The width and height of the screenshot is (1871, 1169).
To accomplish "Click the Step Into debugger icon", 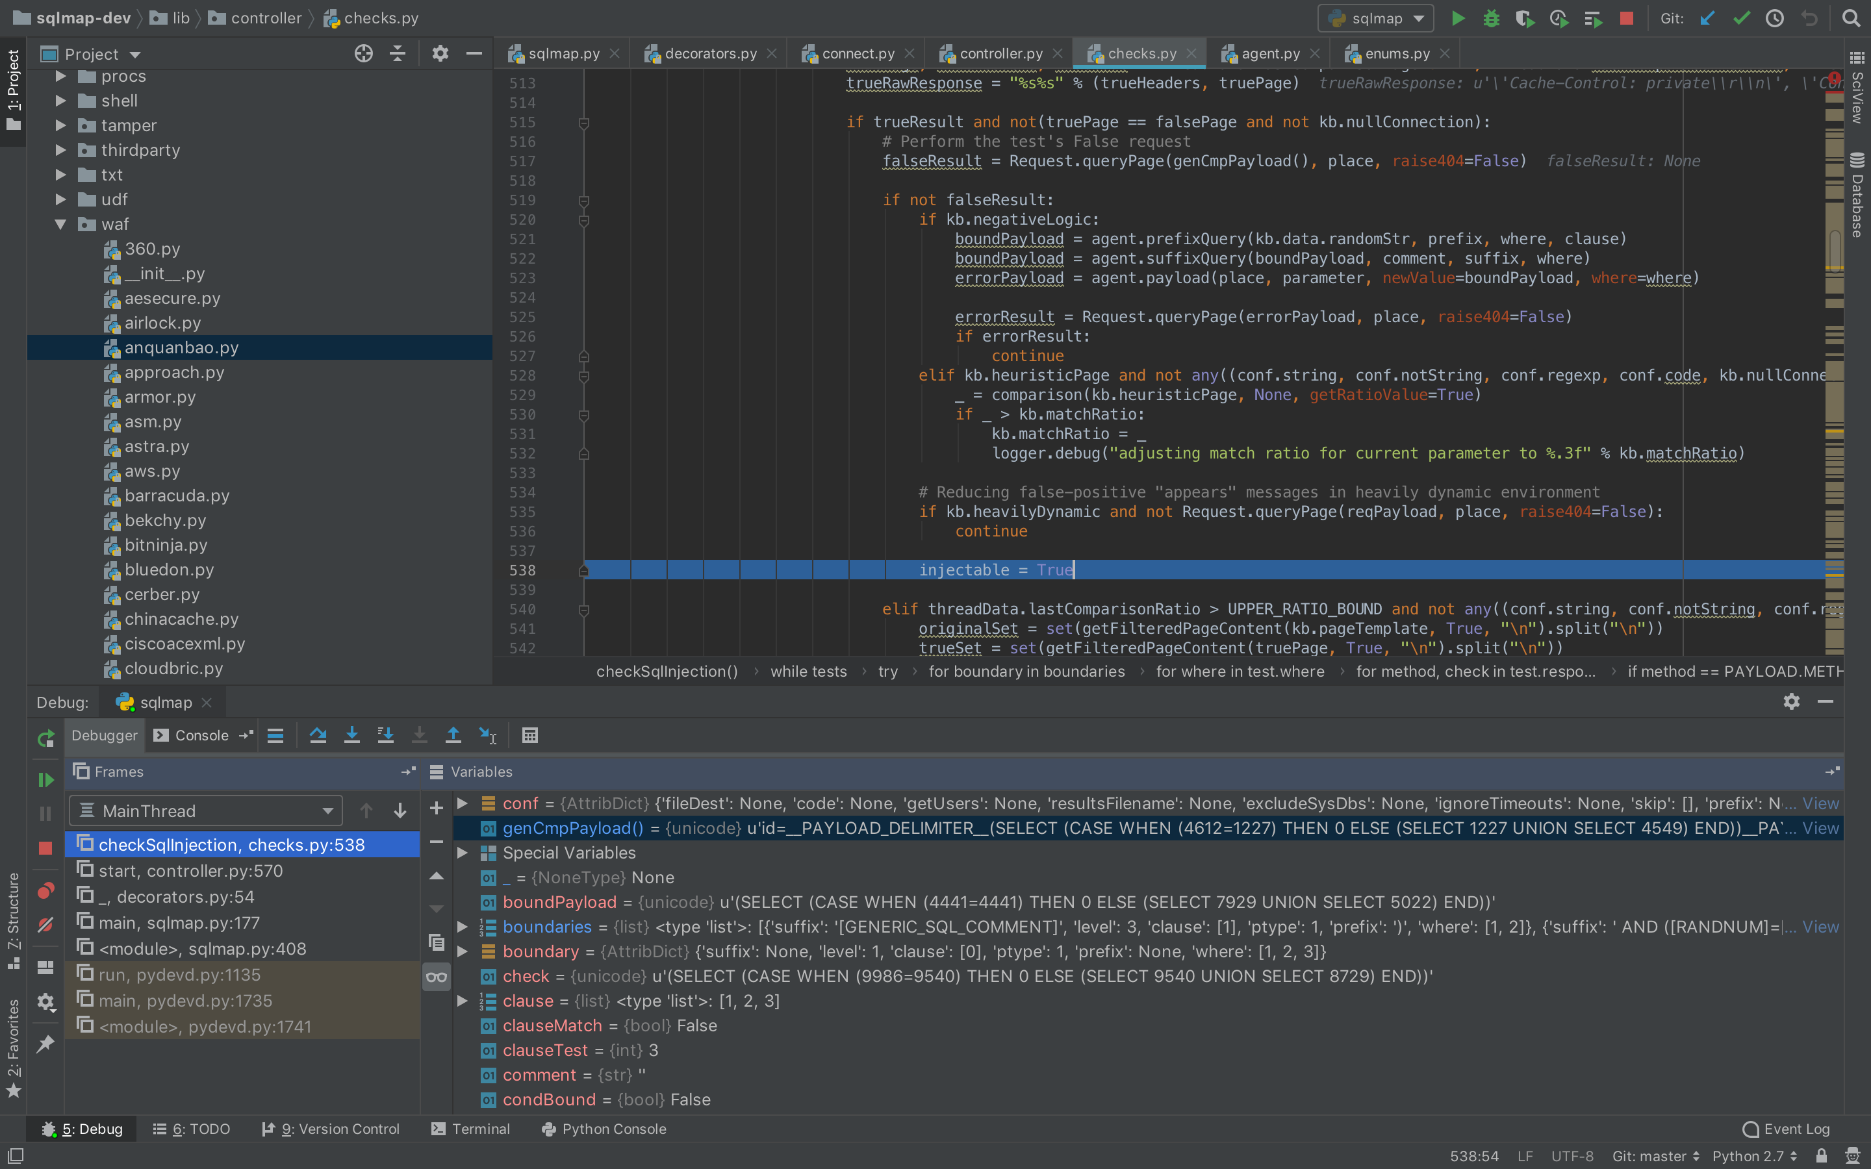I will click(x=351, y=735).
